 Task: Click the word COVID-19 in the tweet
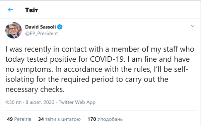tap(107, 59)
